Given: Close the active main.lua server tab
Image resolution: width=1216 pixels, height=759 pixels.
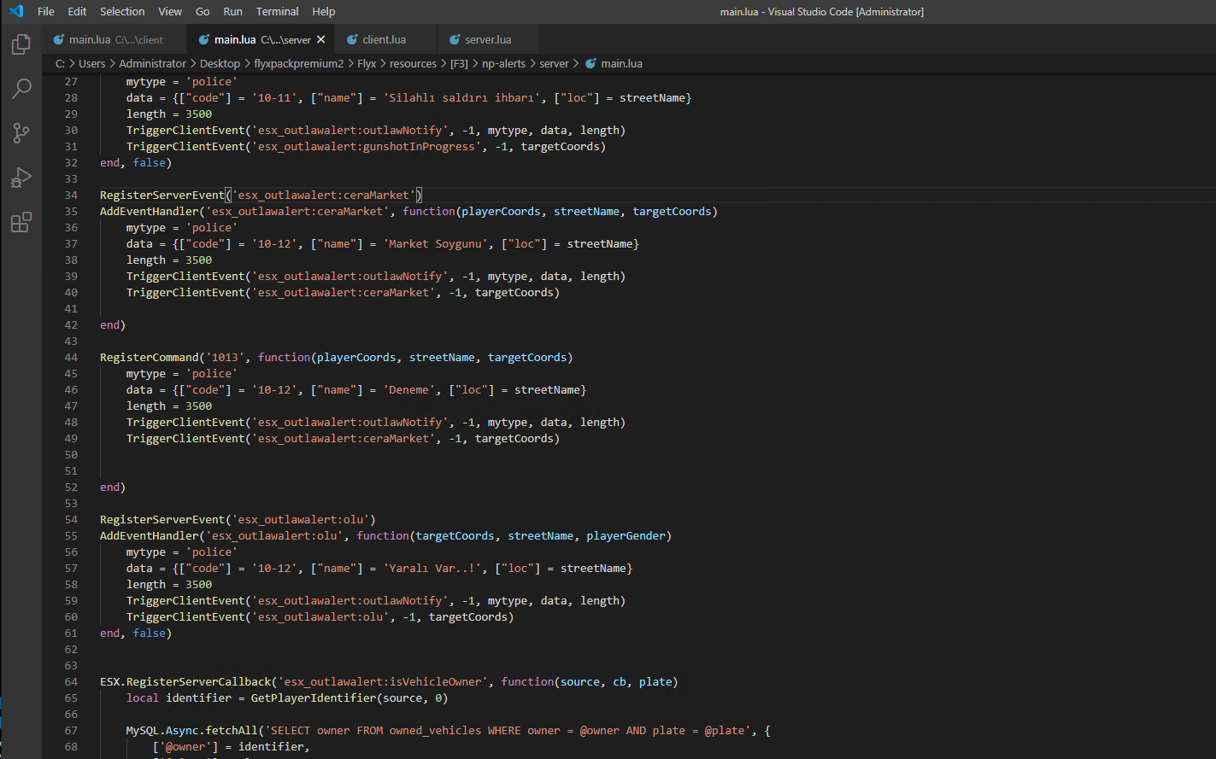Looking at the screenshot, I should pyautogui.click(x=321, y=39).
